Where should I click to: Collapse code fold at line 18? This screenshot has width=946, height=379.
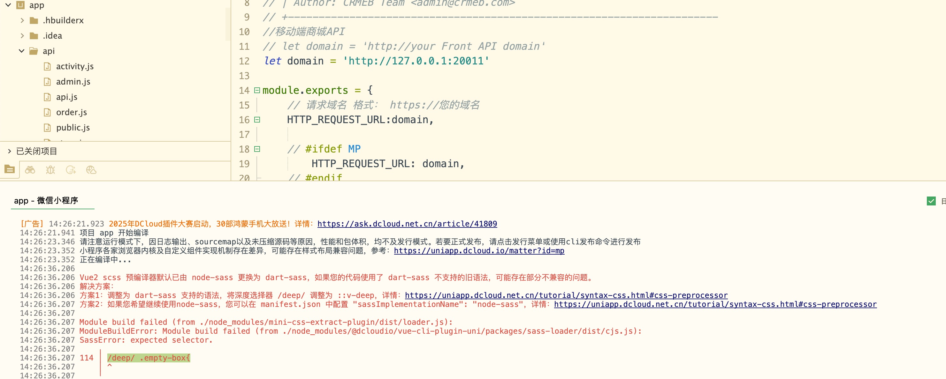(257, 149)
